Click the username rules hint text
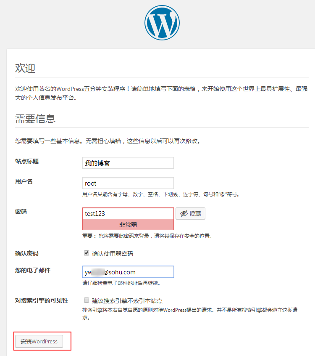The height and width of the screenshot is (356, 315). tap(161, 194)
